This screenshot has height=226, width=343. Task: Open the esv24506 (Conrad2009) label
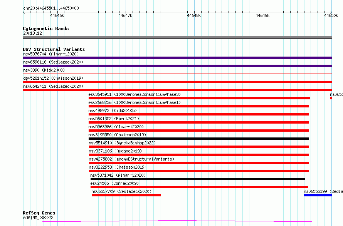[x=114, y=183]
